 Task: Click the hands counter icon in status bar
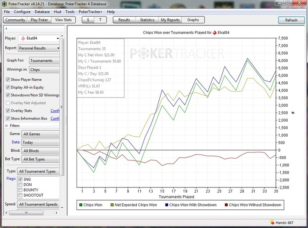(x=272, y=222)
